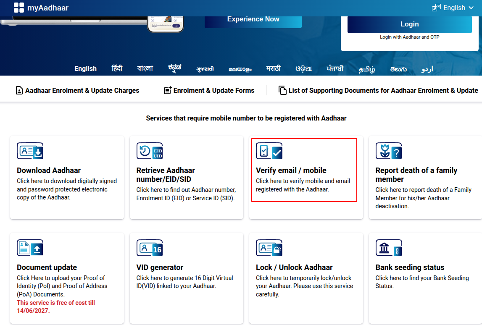Click the VID generator 16 icon
The height and width of the screenshot is (325, 482).
[150, 248]
